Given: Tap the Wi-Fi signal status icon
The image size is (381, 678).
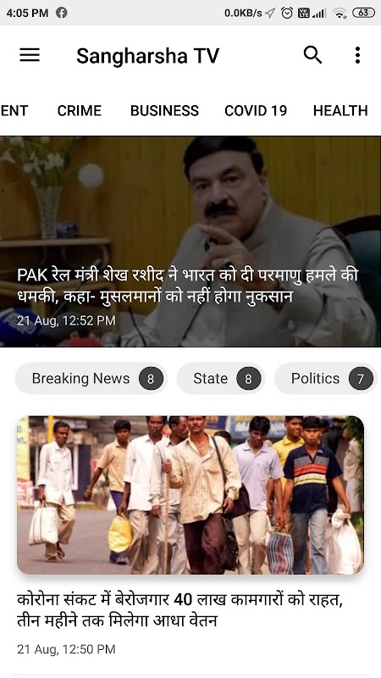Looking at the screenshot, I should 340,13.
